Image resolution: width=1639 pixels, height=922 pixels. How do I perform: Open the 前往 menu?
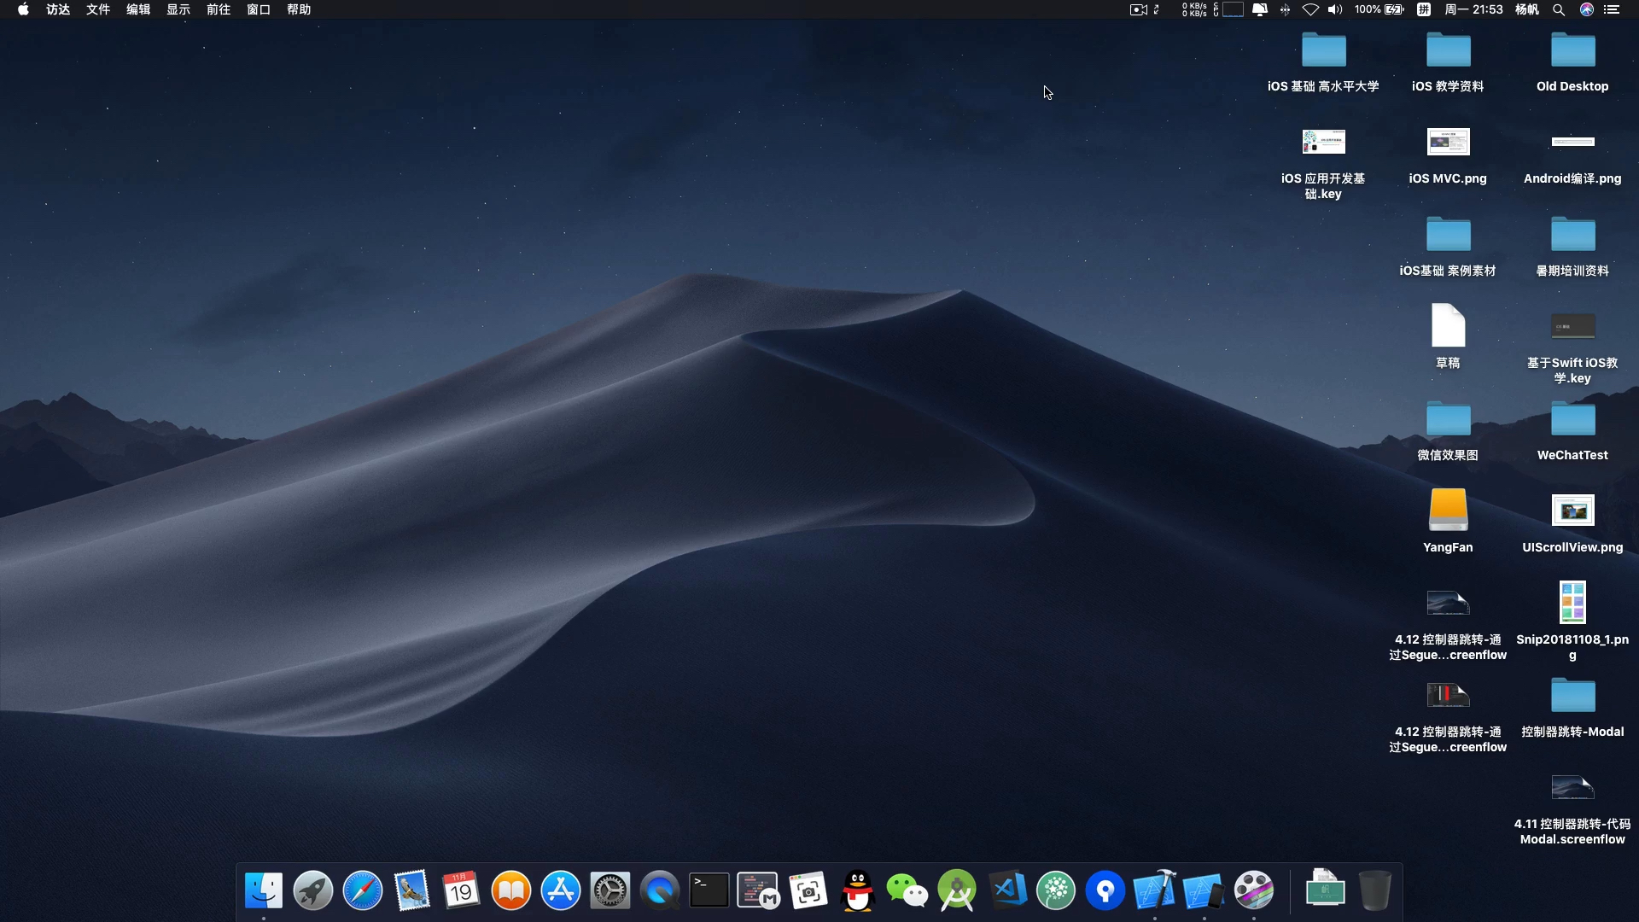click(219, 9)
